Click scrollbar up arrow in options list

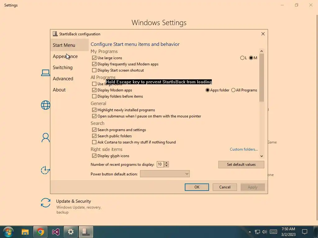tap(261, 51)
